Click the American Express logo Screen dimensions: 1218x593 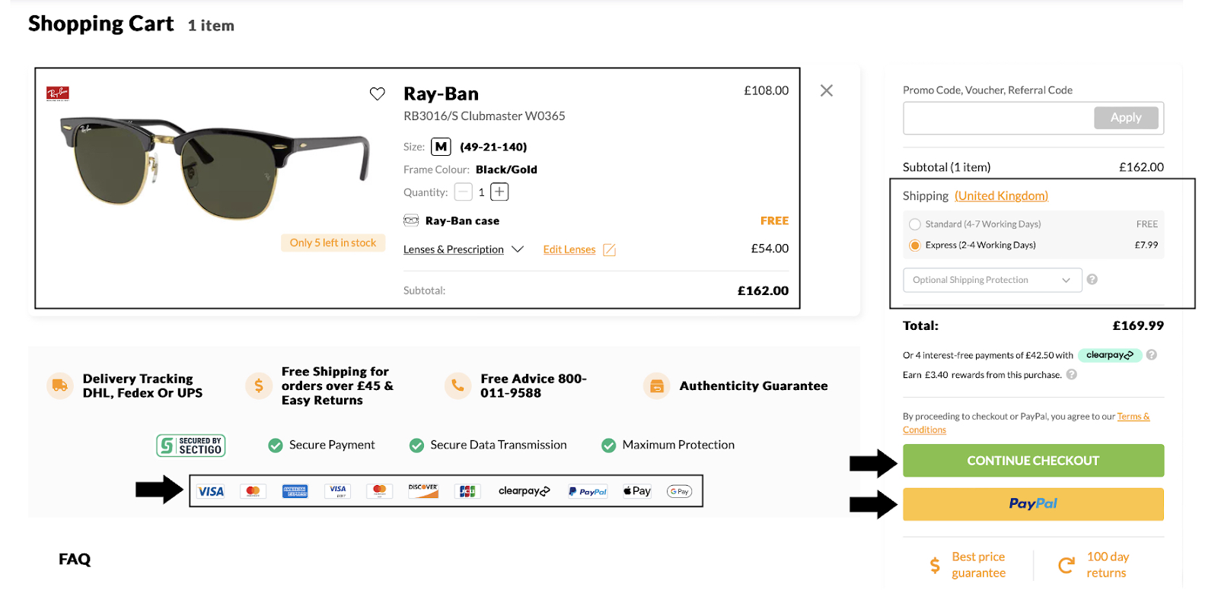(295, 491)
